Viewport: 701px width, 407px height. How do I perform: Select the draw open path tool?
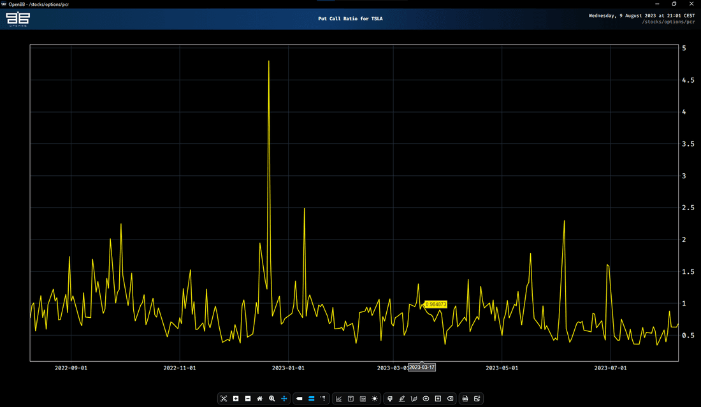point(414,399)
